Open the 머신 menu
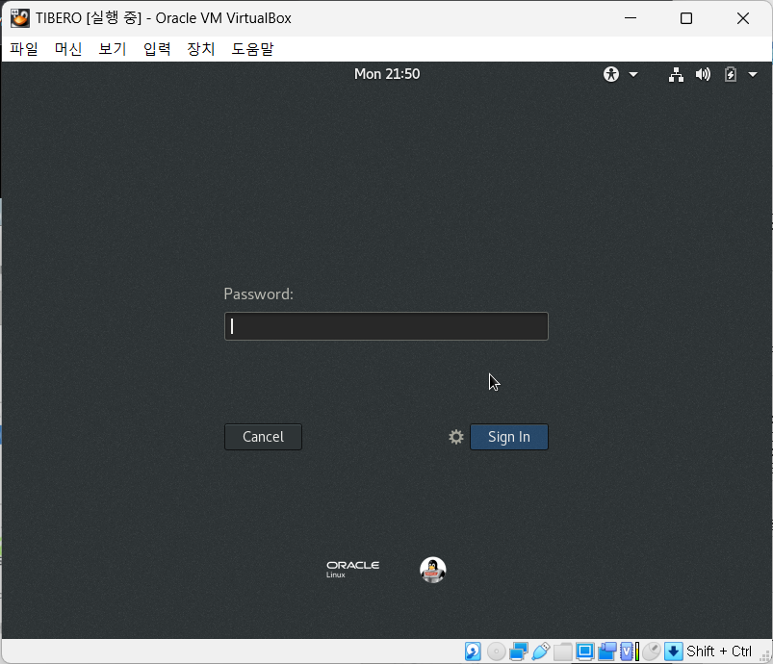Viewport: 773px width, 664px height. pyautogui.click(x=68, y=49)
